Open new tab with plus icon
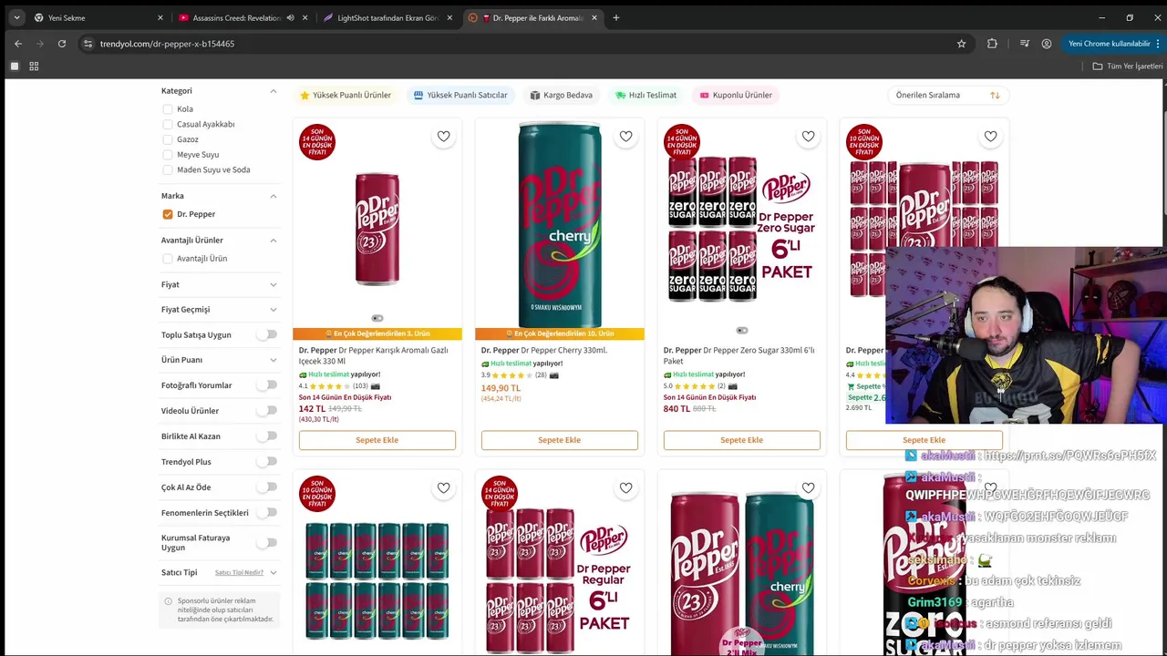 click(616, 17)
